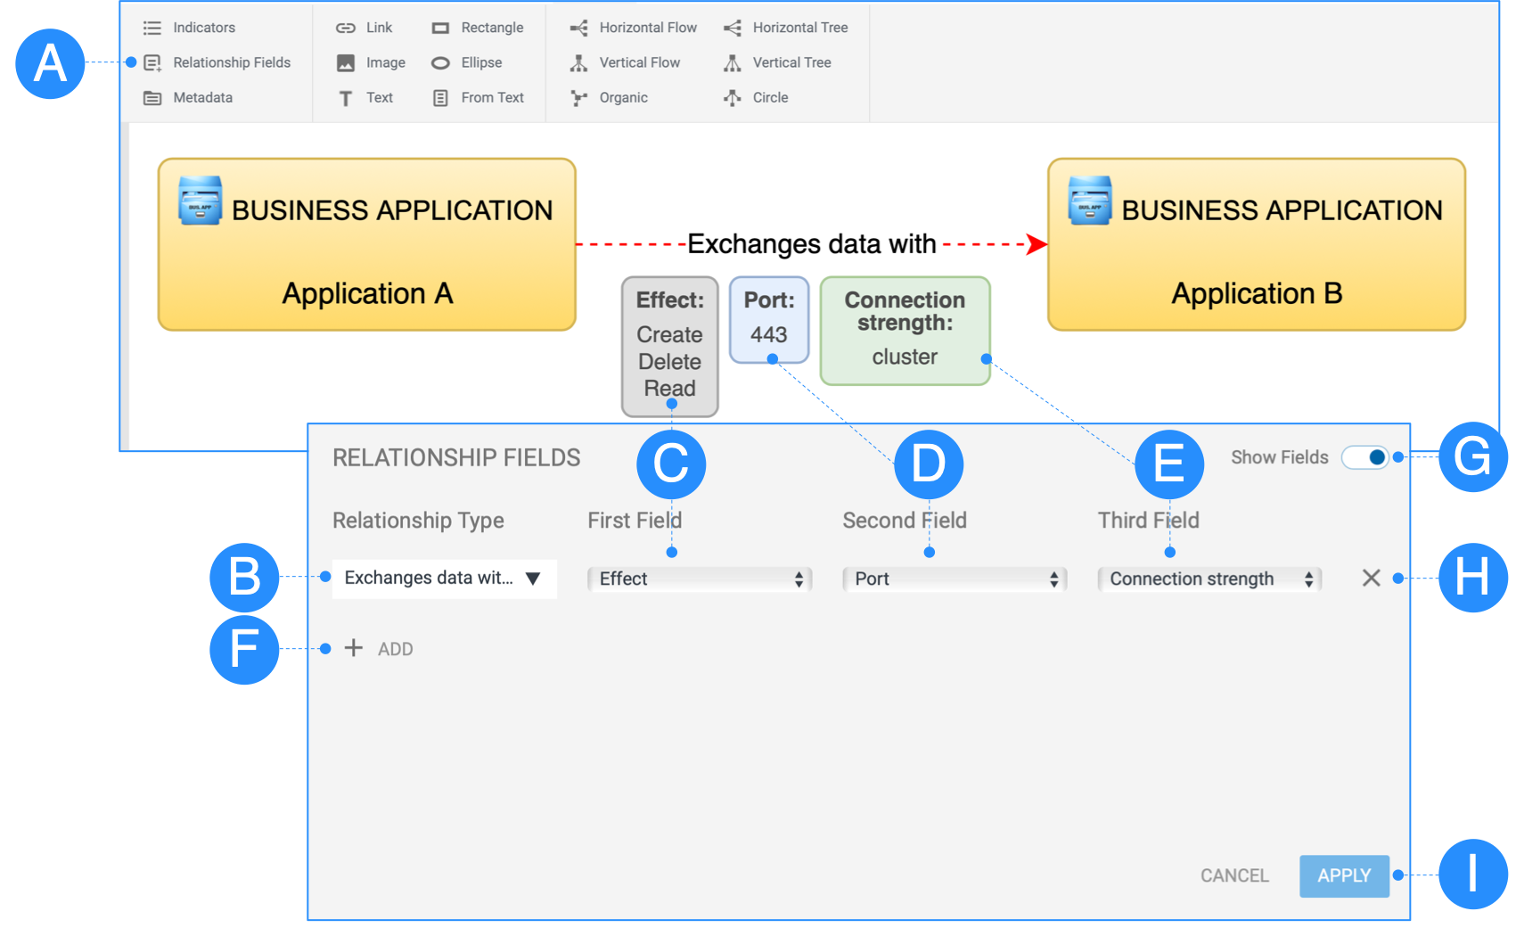
Task: Click the APPLY button
Action: (x=1344, y=876)
